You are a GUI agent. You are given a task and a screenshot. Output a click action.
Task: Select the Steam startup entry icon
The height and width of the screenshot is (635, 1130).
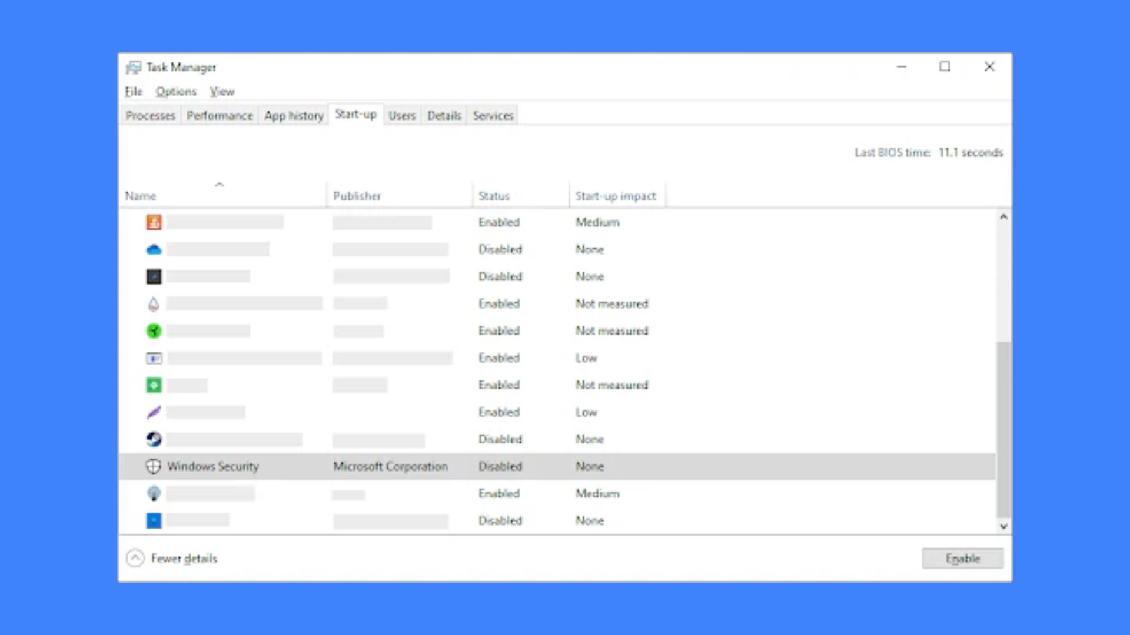[154, 439]
